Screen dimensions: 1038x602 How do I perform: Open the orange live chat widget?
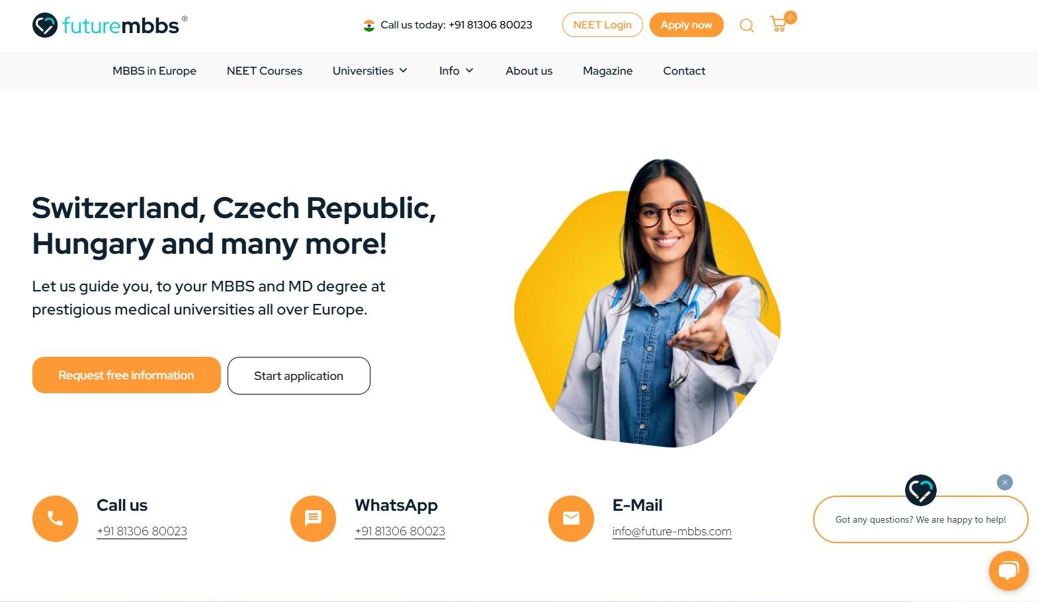coord(1008,570)
